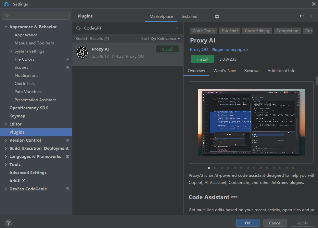Select the second screenshot carousel dot
This screenshot has width=318, height=228.
(x=215, y=168)
